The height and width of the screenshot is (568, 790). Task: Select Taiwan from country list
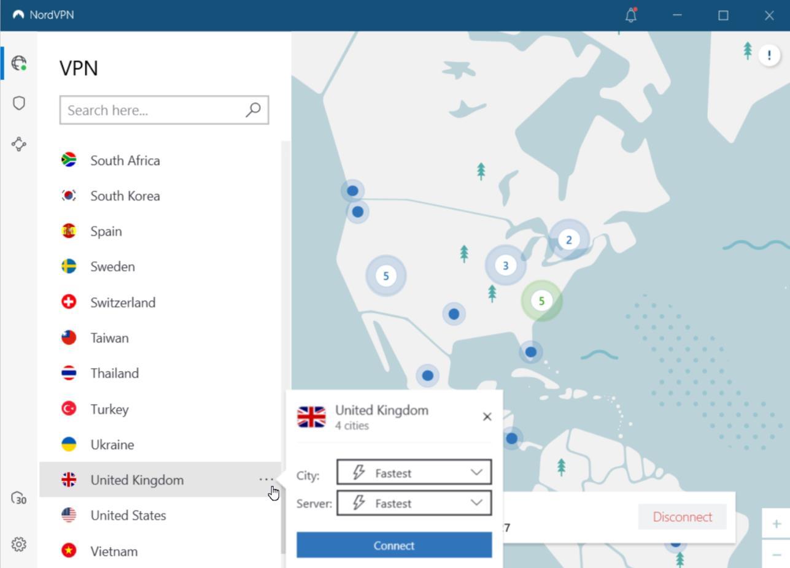tap(160, 337)
